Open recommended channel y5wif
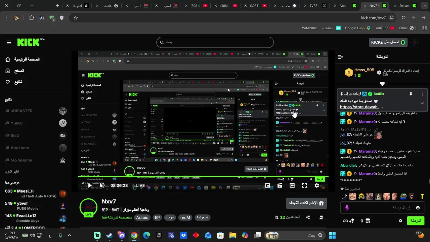Screen dimensions: 430x242 pyautogui.click(x=36, y=206)
